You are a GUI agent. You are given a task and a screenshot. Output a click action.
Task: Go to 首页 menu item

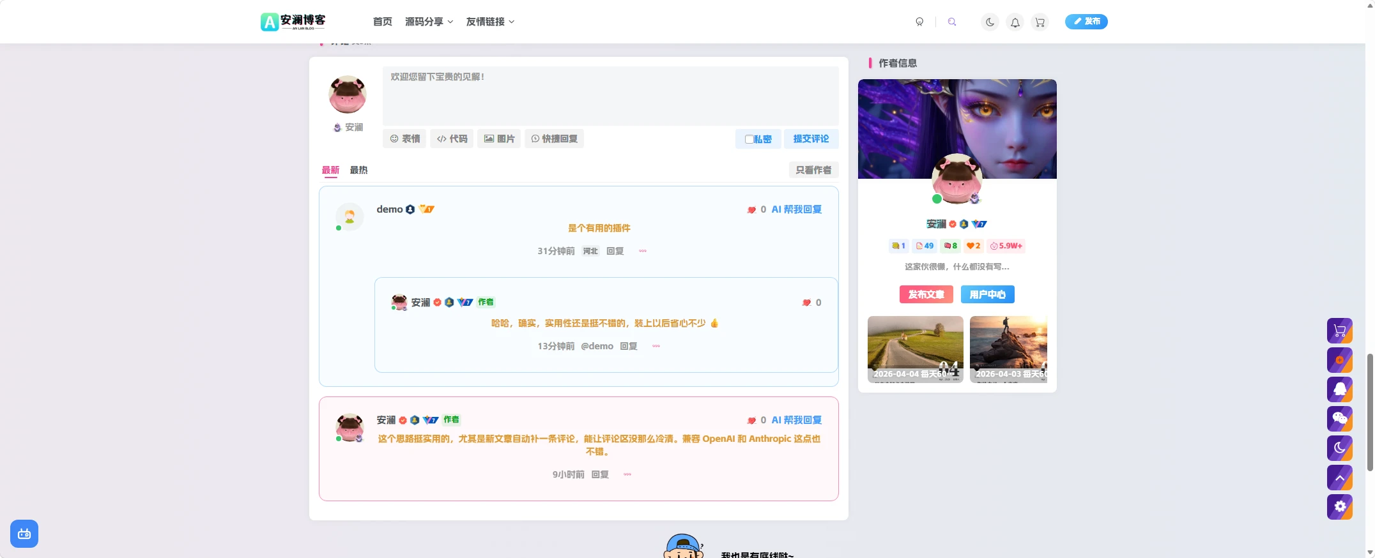[383, 22]
